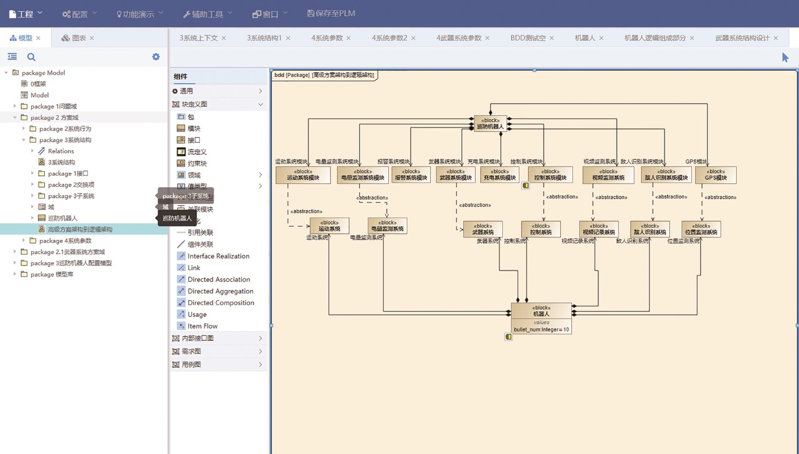Select the 接口 interface component icon

click(181, 140)
